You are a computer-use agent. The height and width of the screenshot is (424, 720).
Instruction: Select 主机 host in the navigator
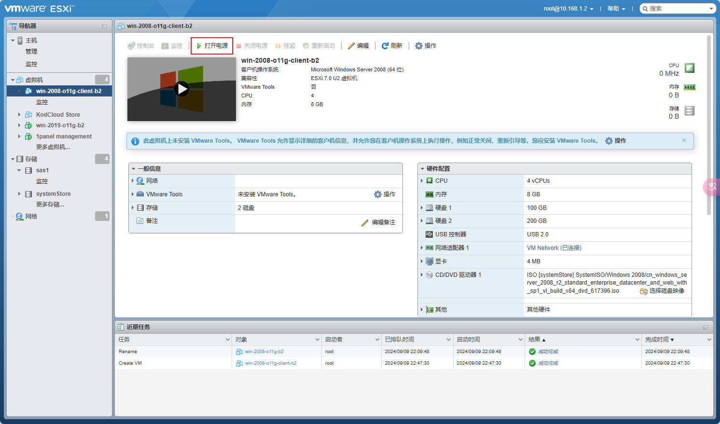coord(31,41)
